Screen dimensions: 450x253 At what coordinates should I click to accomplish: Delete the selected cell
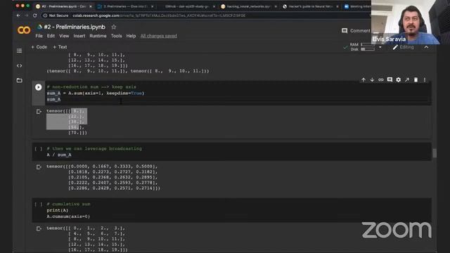point(416,79)
